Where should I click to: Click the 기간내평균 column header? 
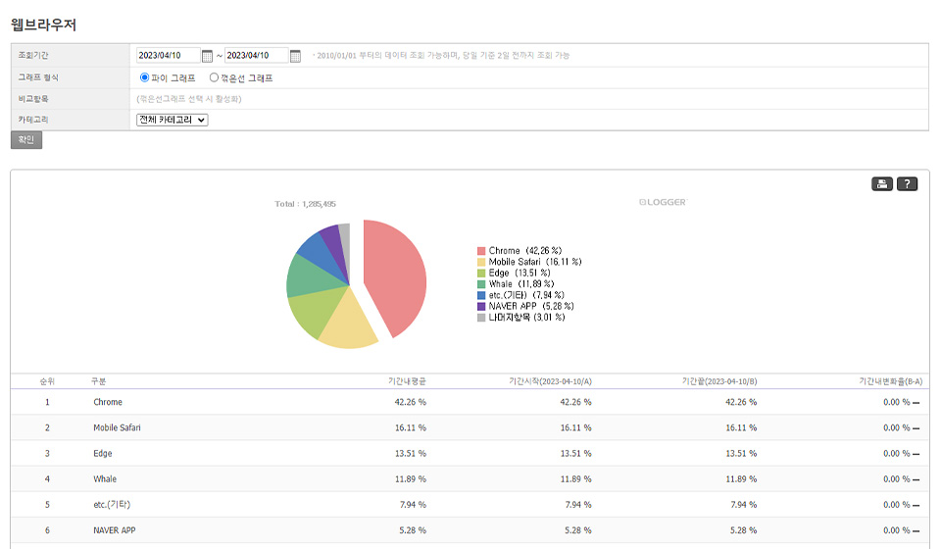point(407,381)
